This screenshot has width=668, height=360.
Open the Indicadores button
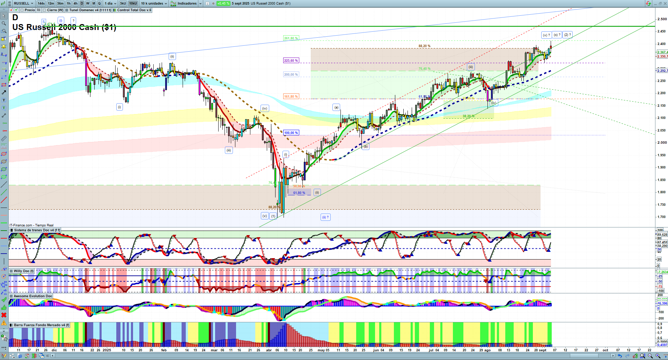coord(184,3)
